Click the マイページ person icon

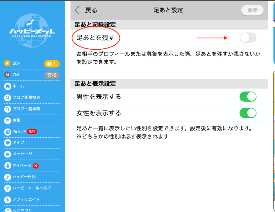coord(8,165)
